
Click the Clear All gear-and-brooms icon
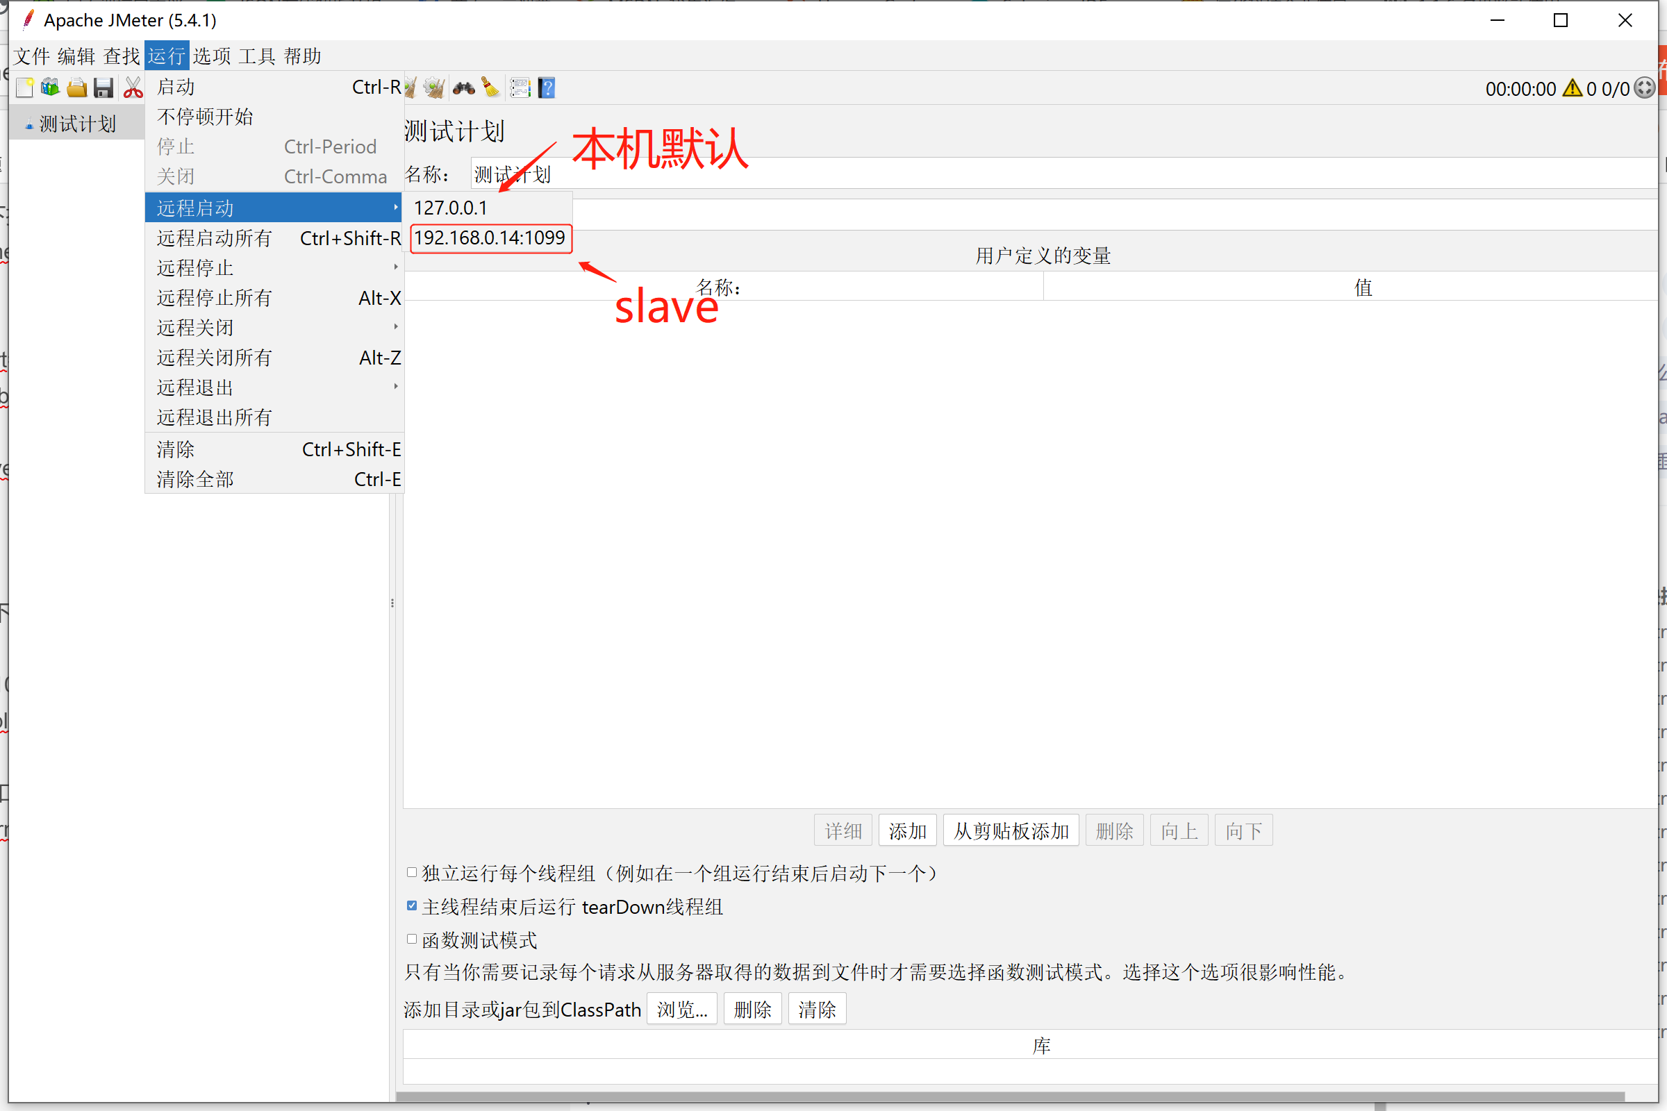[433, 88]
